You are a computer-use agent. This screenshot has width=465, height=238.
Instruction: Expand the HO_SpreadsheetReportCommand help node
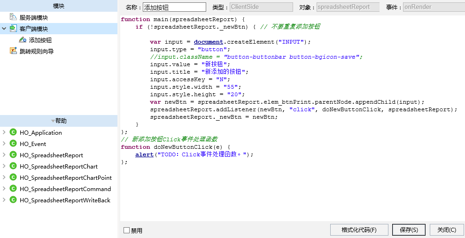[4, 189]
